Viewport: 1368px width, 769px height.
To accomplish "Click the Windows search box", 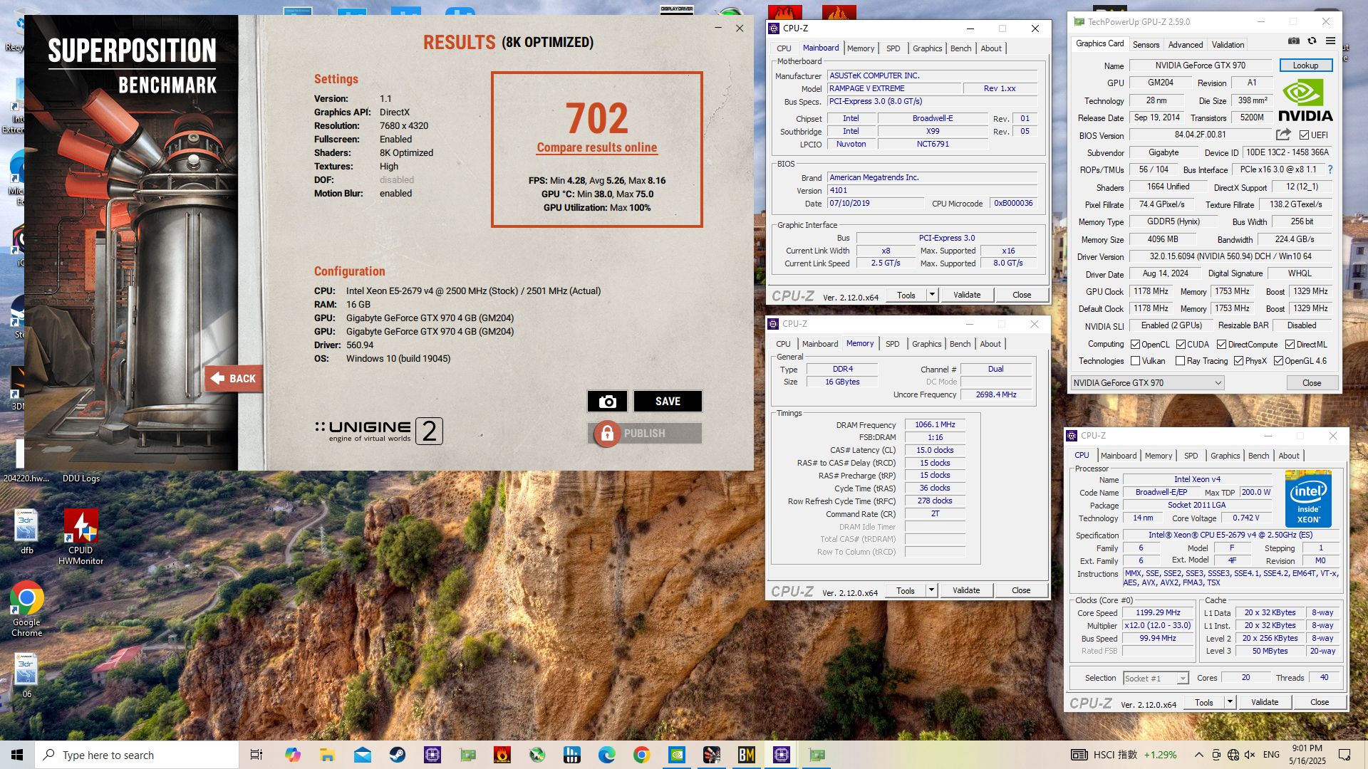I will point(137,755).
